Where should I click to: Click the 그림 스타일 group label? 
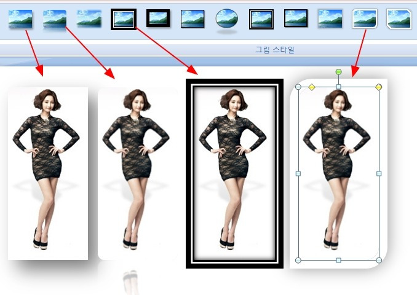click(275, 49)
